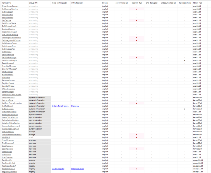Click the GetTickCount import name

pos(8,106)
